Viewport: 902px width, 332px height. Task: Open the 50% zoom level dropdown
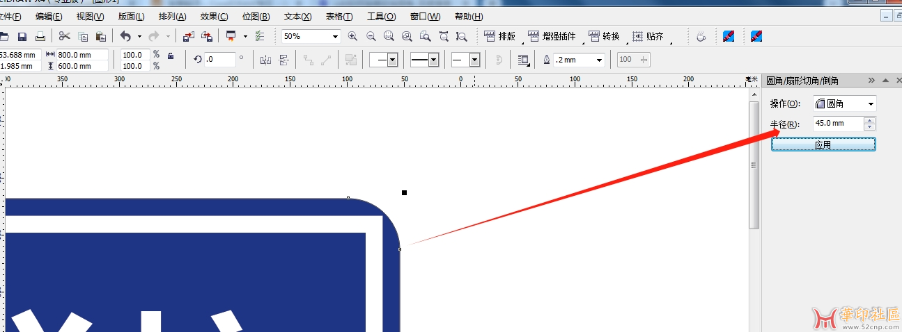335,37
